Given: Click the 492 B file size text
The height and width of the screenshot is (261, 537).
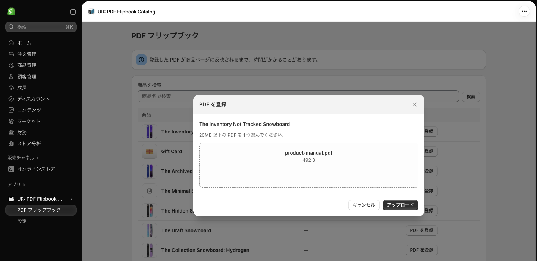Looking at the screenshot, I should coord(309,160).
